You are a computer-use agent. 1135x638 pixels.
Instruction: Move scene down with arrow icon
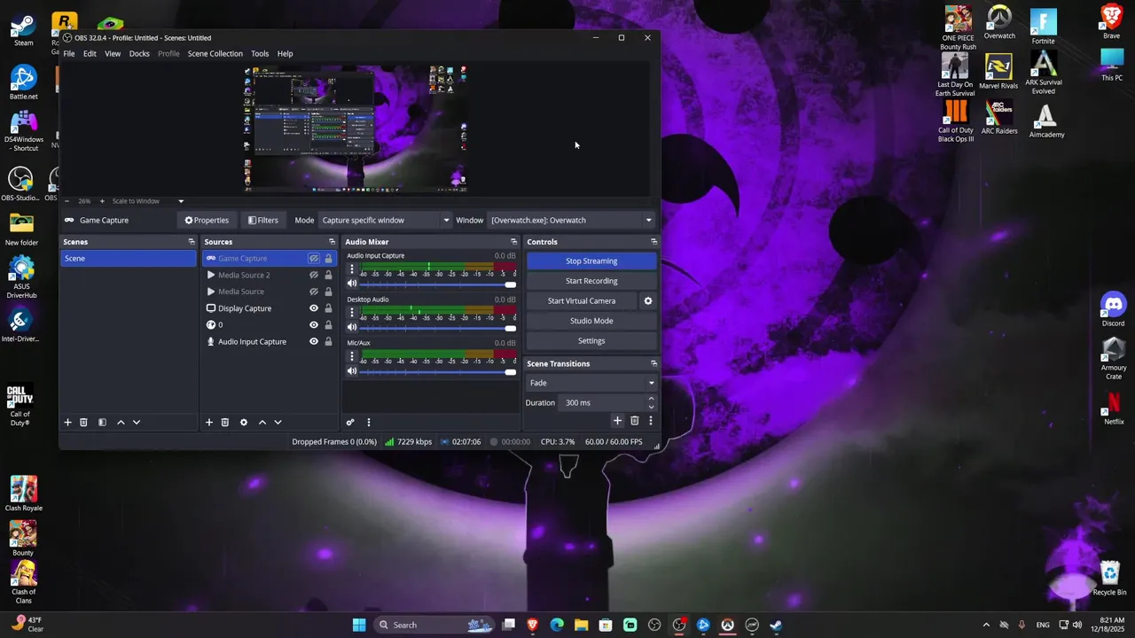tap(137, 423)
